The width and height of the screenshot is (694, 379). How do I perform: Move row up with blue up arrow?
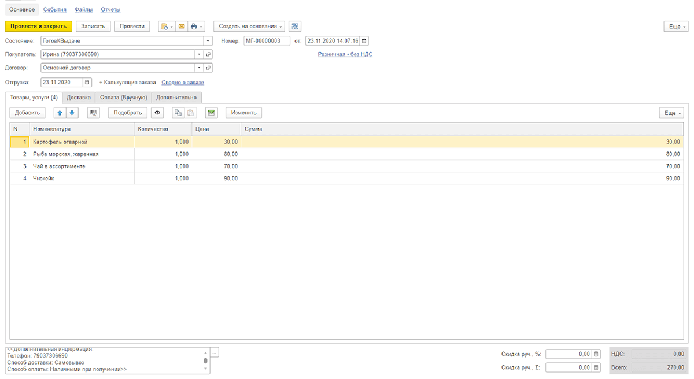coord(59,113)
